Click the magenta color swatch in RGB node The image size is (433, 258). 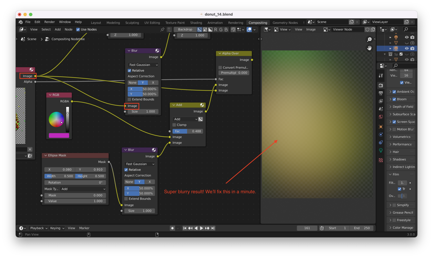[59, 135]
